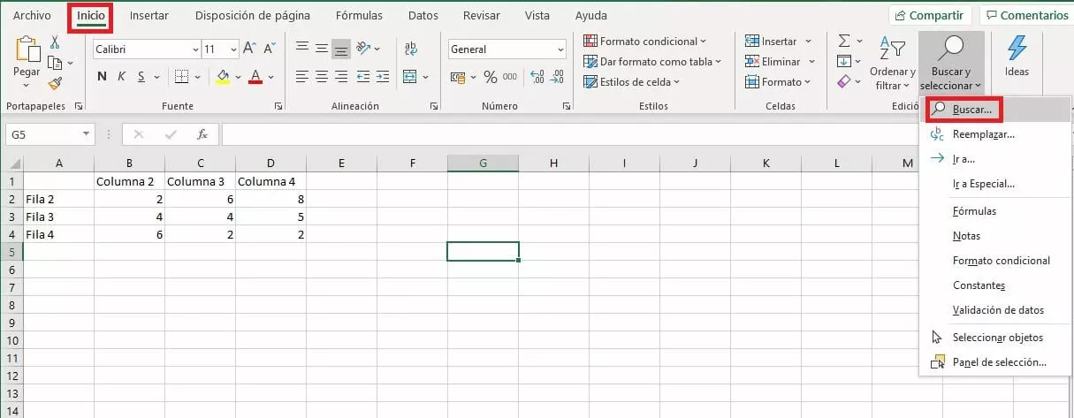Select Reemplazar... from the dropdown menu
Image resolution: width=1074 pixels, height=418 pixels.
click(983, 134)
